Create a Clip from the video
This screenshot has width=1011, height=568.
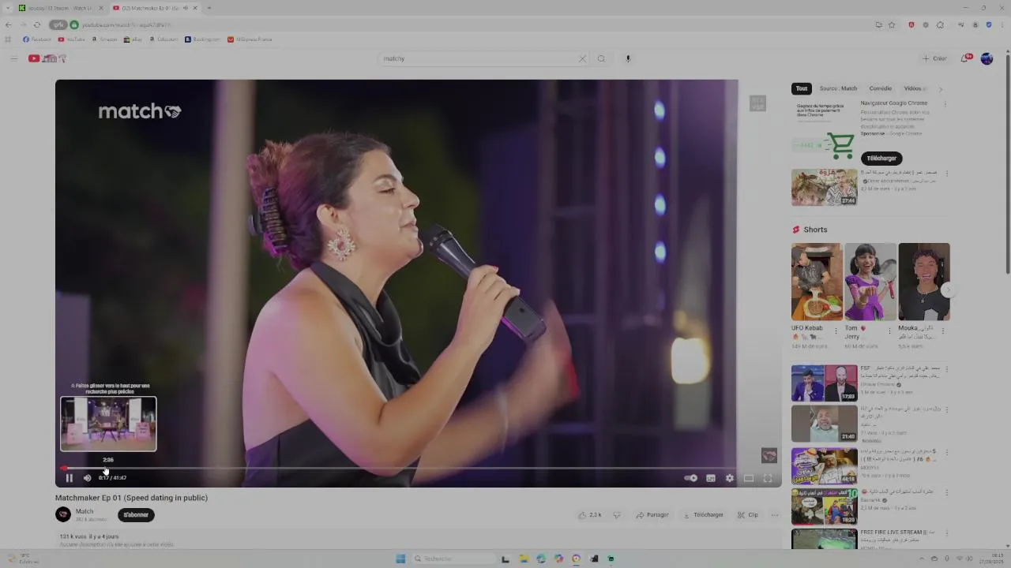(748, 515)
